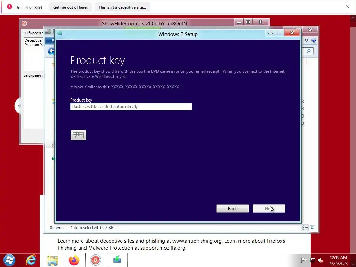Open the www.antiphishing.org link
The height and width of the screenshot is (267, 356).
tap(197, 241)
